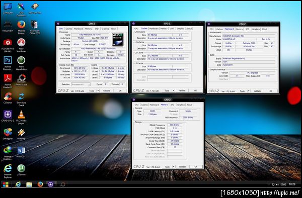Switch to Mainboard tab in CPU window
This screenshot has width=302, height=198.
tap(79, 29)
